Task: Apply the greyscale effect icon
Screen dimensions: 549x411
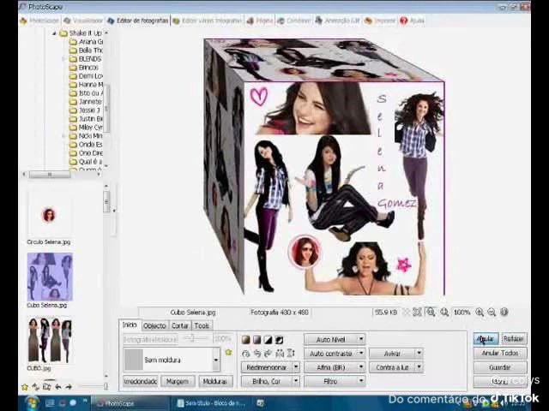Action: [257, 340]
